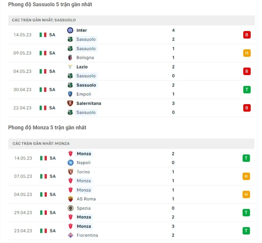Select the Sassuolo team name link
262x243 pixels.
pyautogui.click(x=86, y=39)
